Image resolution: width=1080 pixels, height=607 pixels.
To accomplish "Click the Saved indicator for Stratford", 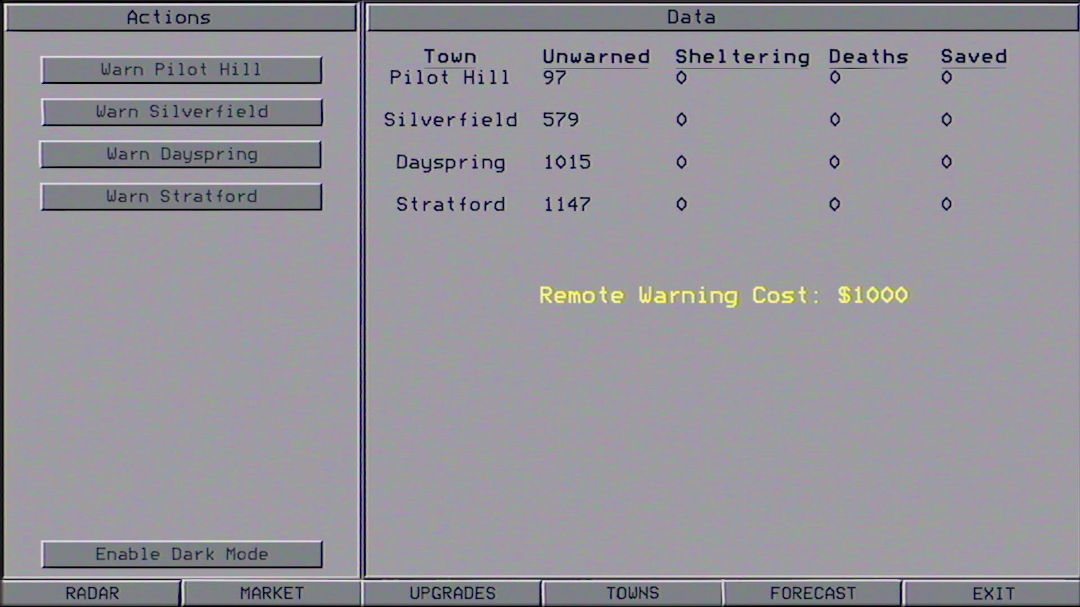I will (x=946, y=205).
